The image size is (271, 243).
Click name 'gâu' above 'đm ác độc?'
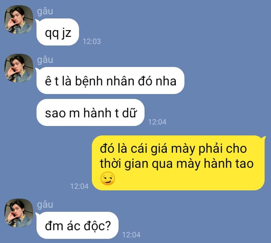click(x=45, y=205)
